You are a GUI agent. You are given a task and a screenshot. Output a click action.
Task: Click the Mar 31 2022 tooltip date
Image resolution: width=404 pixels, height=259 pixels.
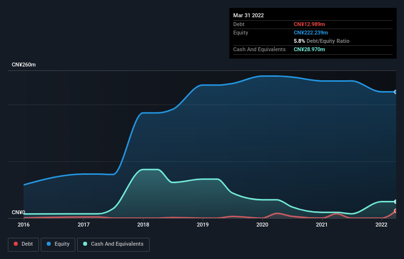click(x=249, y=15)
